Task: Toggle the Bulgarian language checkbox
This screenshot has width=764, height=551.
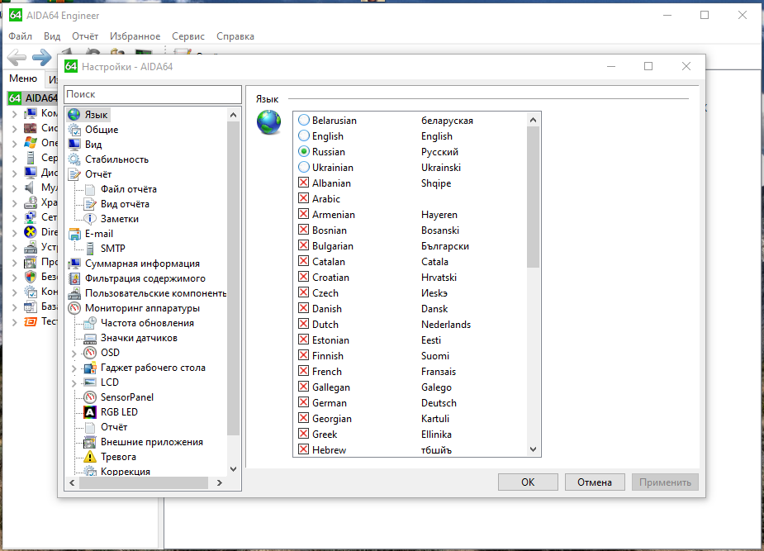Action: 304,245
